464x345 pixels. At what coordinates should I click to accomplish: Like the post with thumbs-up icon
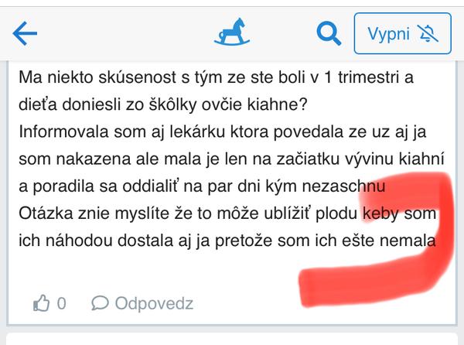tap(42, 303)
